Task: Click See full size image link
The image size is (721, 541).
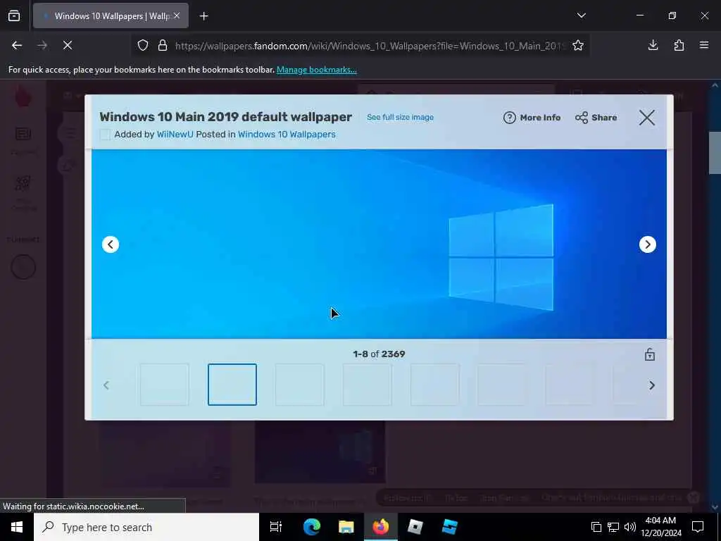Action: coord(400,118)
